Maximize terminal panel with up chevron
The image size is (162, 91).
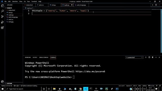coord(156,57)
